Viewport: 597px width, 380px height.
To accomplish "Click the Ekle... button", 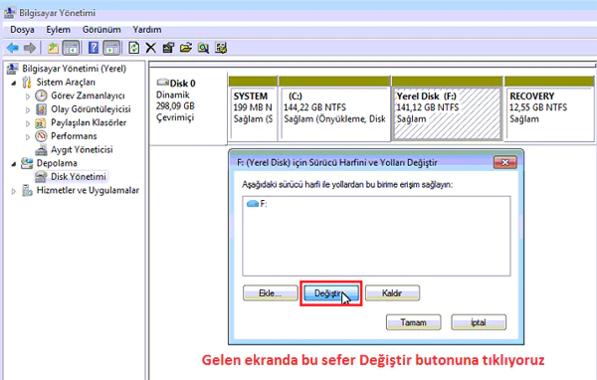I will [x=271, y=293].
